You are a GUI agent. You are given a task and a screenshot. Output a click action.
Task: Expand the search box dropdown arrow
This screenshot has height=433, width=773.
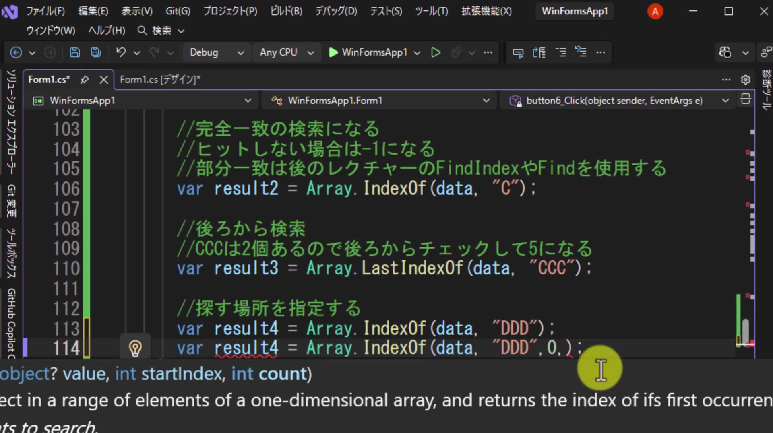(181, 31)
